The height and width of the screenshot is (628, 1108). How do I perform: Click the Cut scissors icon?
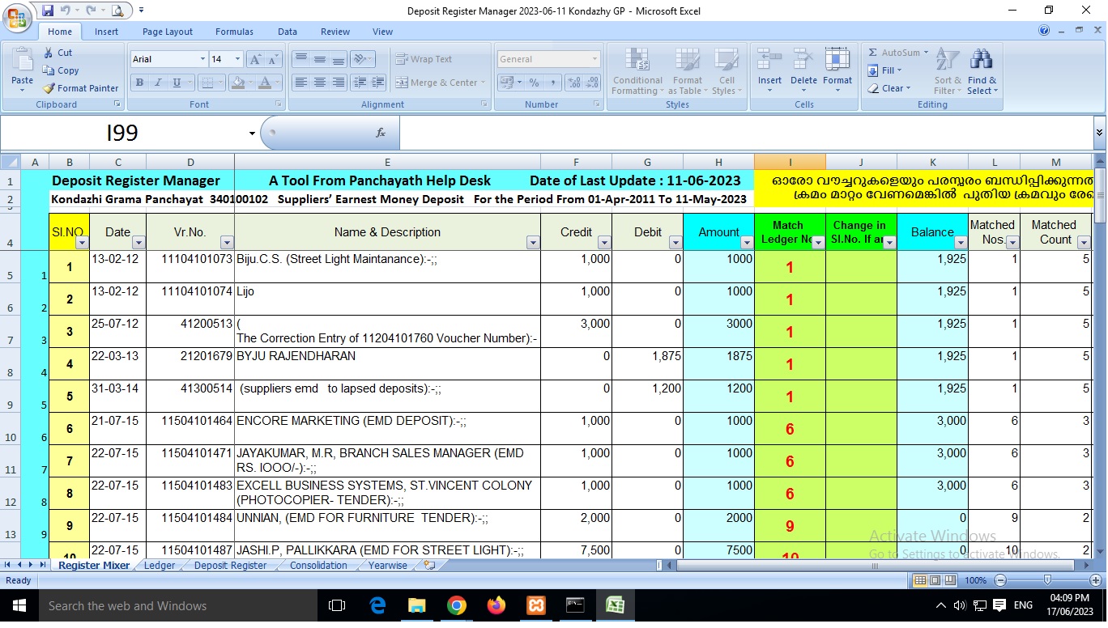[x=49, y=53]
